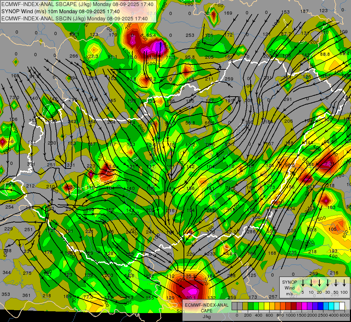Click the 4000 tick label on the color scale
This screenshot has width=351, height=322.
[334, 315]
